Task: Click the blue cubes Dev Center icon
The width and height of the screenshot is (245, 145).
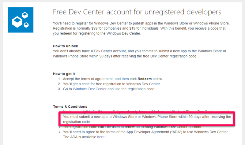Action: [x=21, y=20]
